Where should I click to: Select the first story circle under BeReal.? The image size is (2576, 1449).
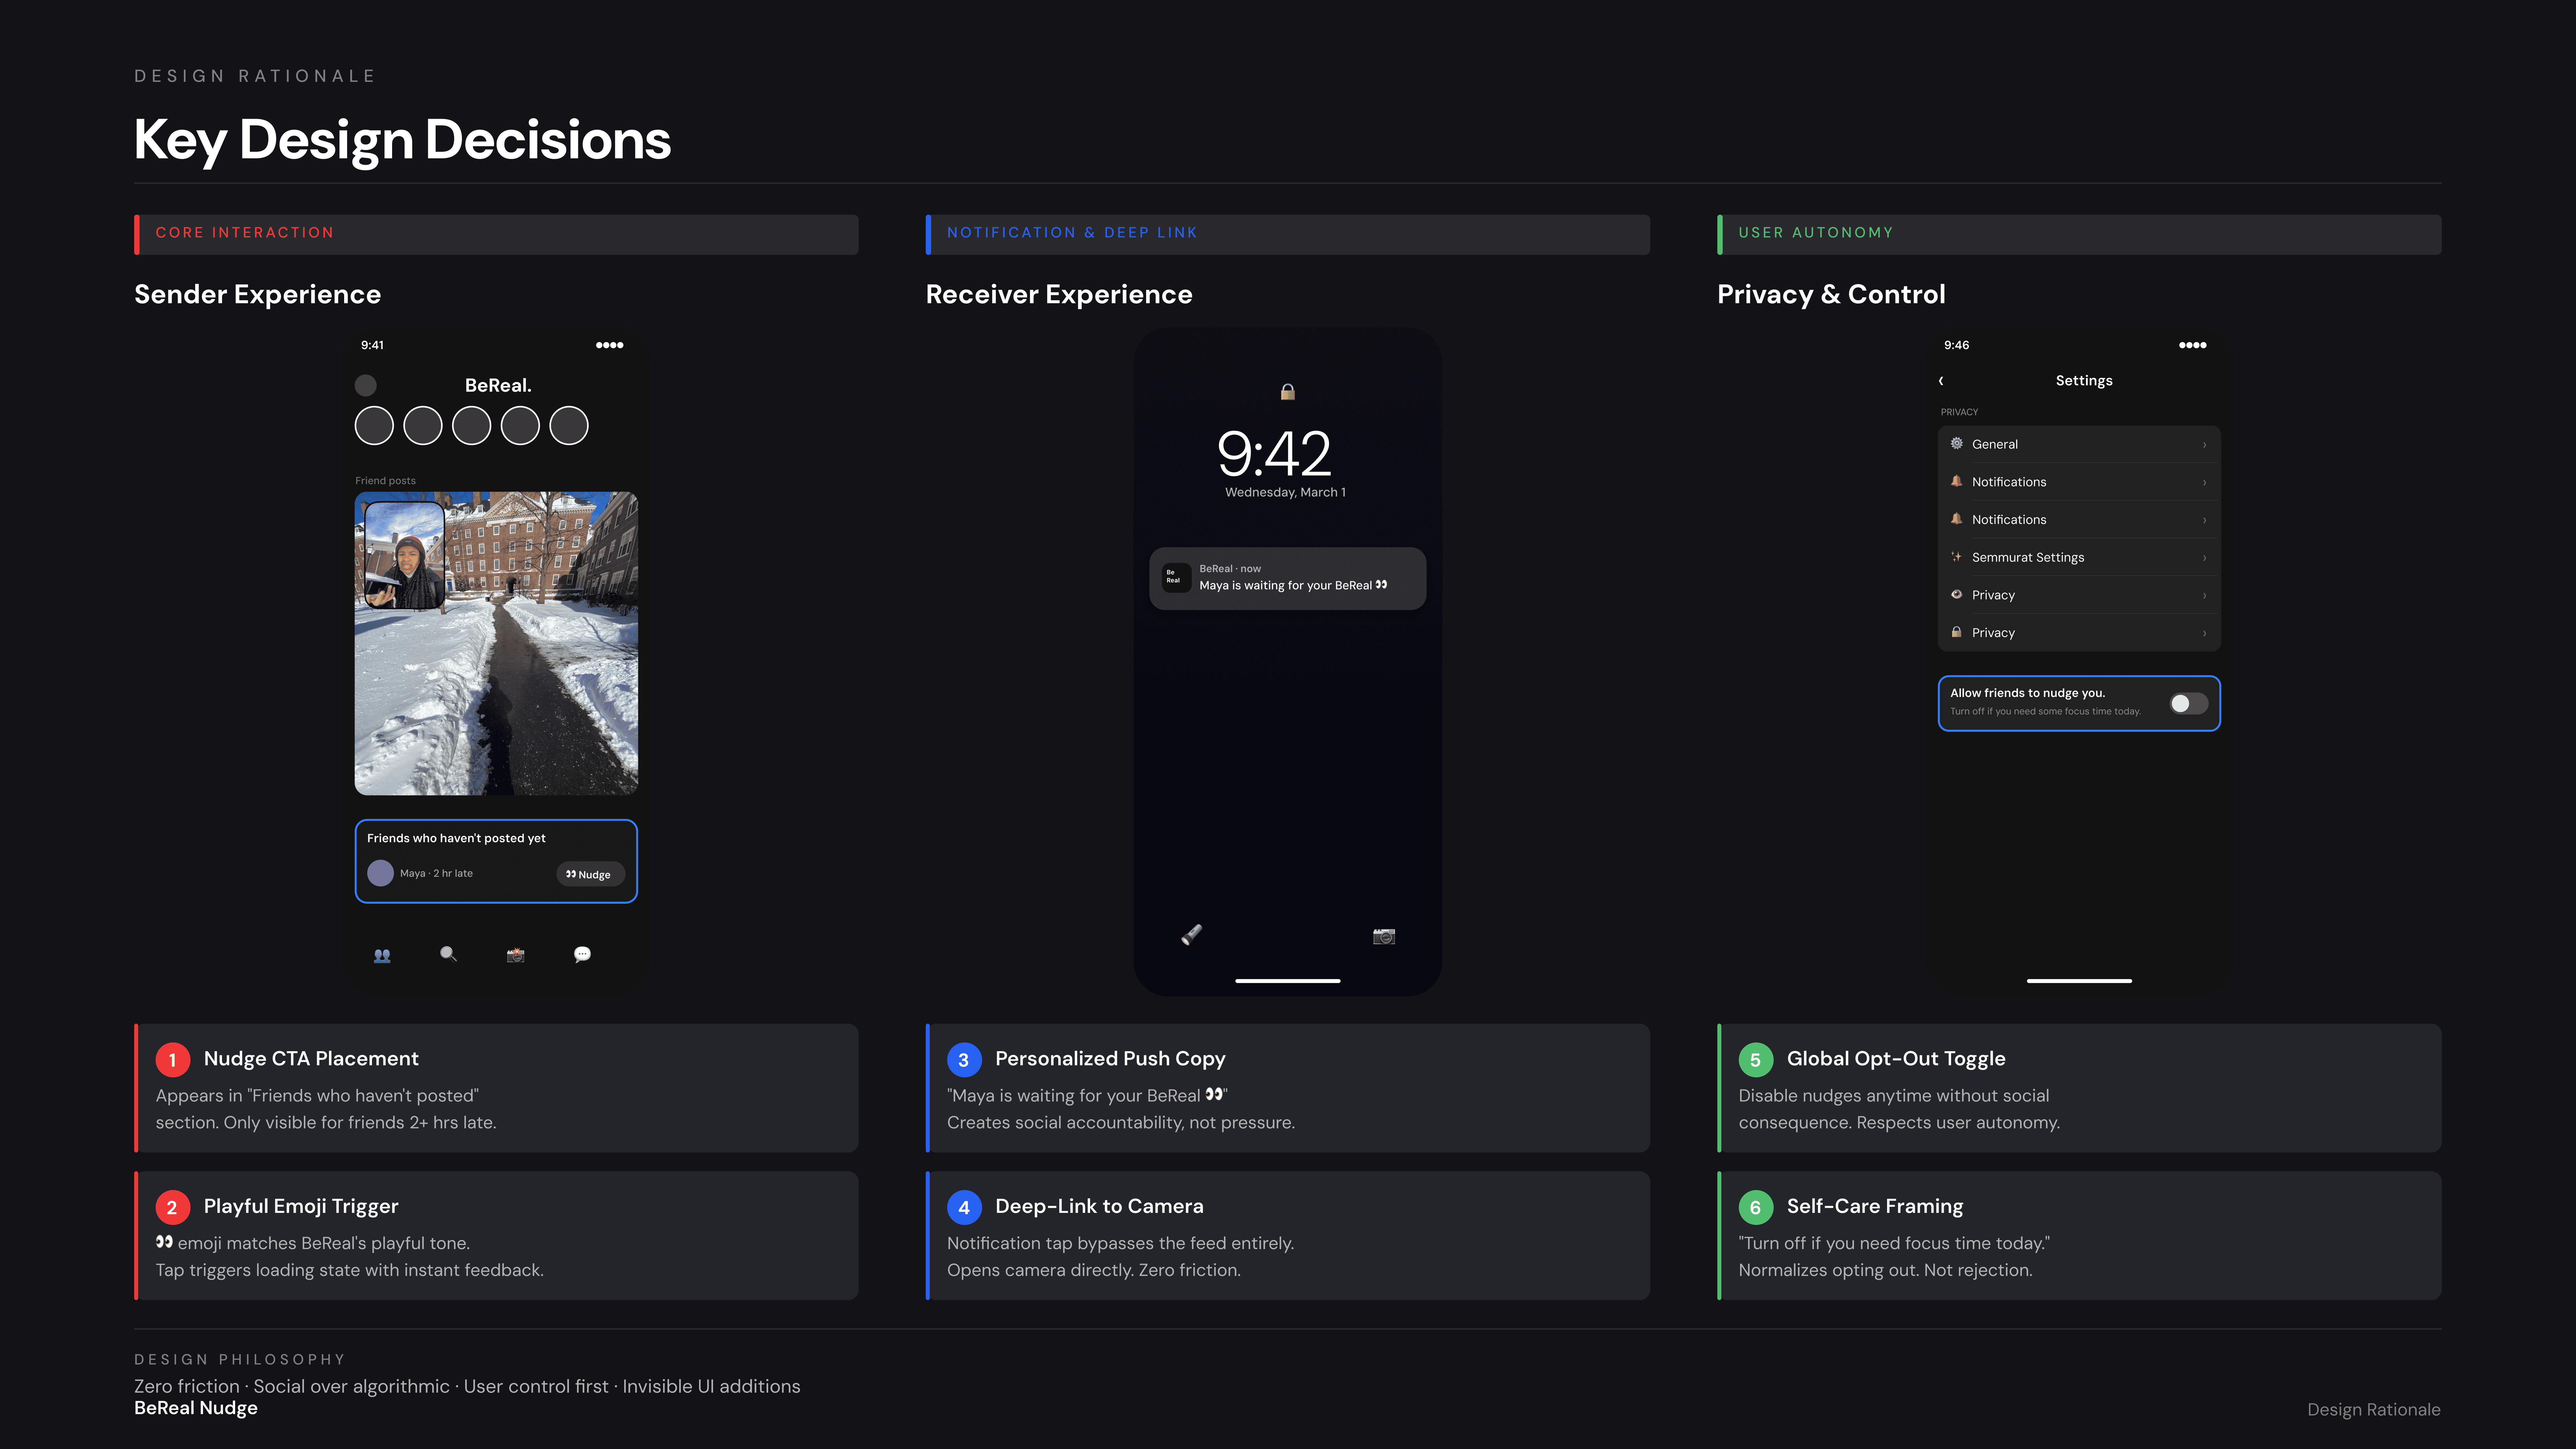pos(374,426)
